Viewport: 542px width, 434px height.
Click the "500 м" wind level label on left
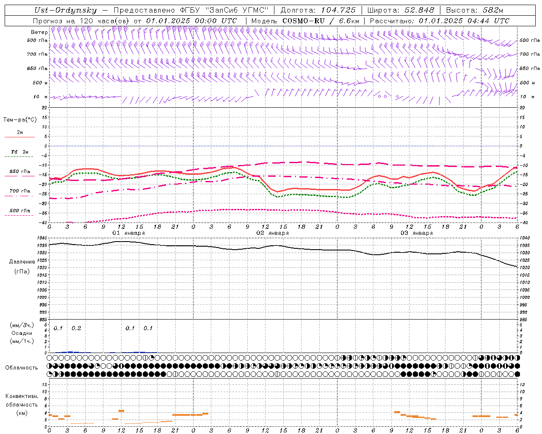pos(41,83)
